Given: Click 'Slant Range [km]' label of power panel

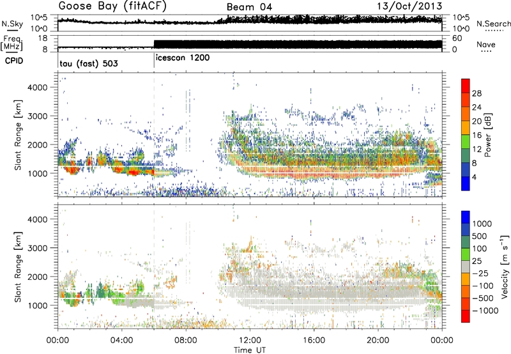Looking at the screenshot, I should [18, 135].
